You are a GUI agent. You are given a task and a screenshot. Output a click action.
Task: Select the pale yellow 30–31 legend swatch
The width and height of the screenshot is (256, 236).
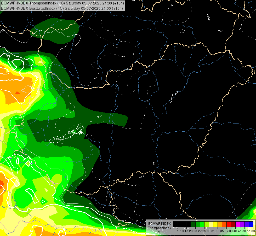point(211,224)
